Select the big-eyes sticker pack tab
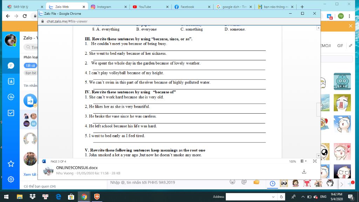The width and height of the screenshot is (359, 202). coord(284,183)
